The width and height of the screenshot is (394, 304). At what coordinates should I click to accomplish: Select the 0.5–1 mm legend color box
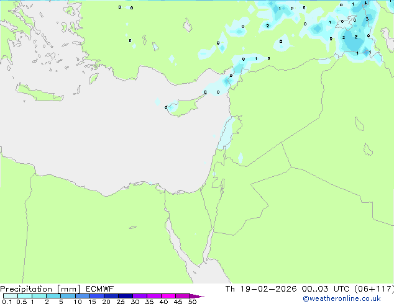[25, 296]
